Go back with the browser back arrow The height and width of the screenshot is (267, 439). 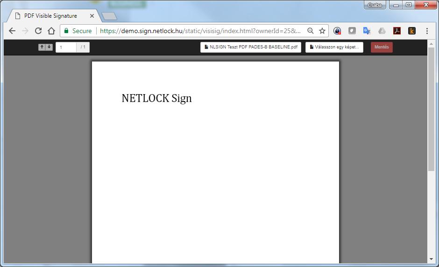click(x=12, y=31)
